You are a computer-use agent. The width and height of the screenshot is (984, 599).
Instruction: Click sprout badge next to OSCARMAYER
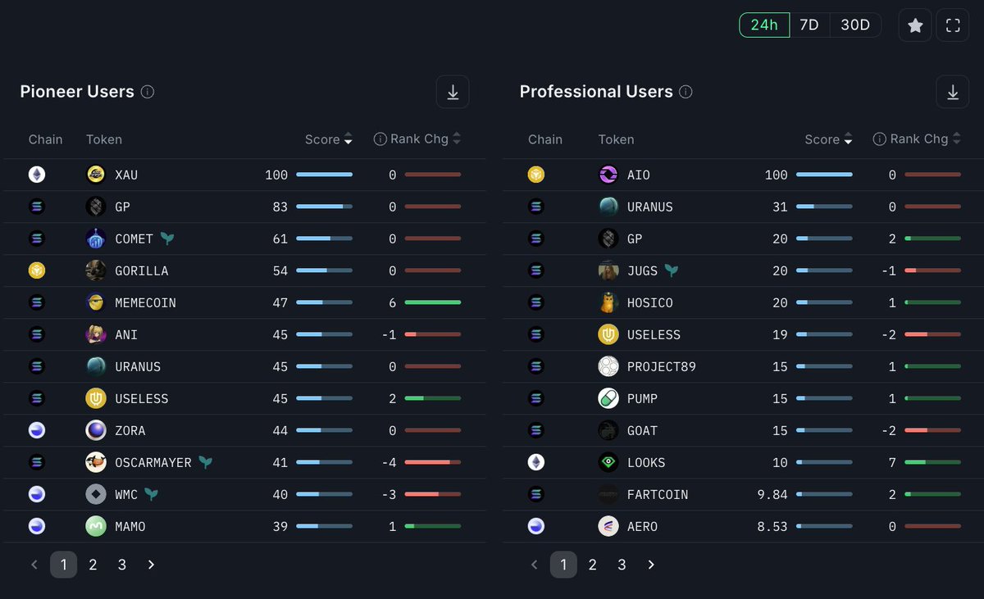pyautogui.click(x=206, y=462)
